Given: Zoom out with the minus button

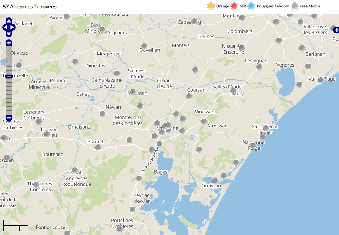Looking at the screenshot, I should 9,118.
